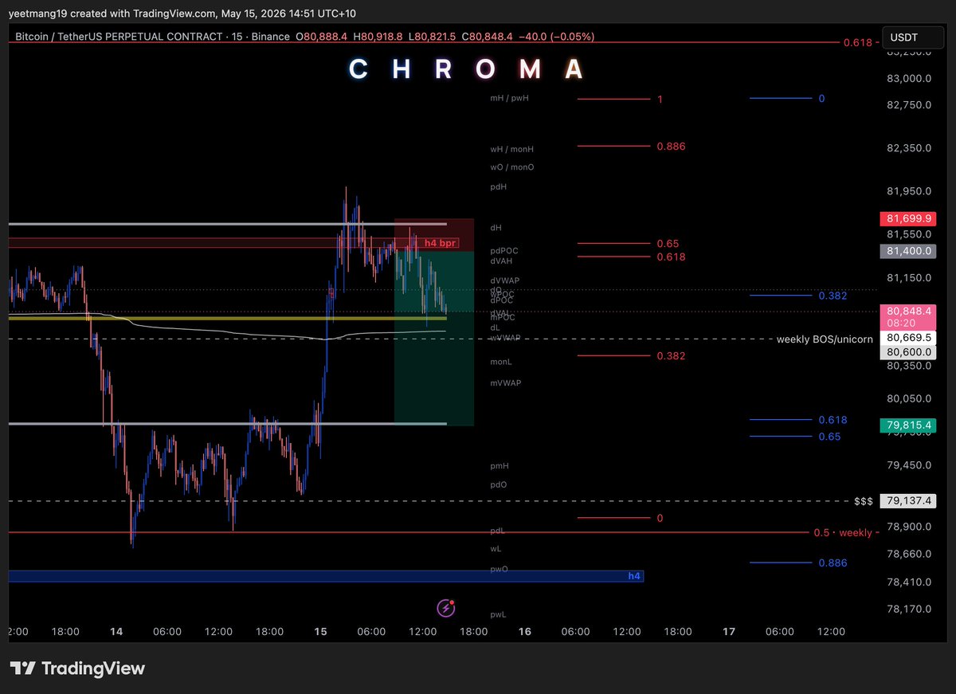Click date 16 on time axis
The width and height of the screenshot is (956, 694).
coord(525,632)
